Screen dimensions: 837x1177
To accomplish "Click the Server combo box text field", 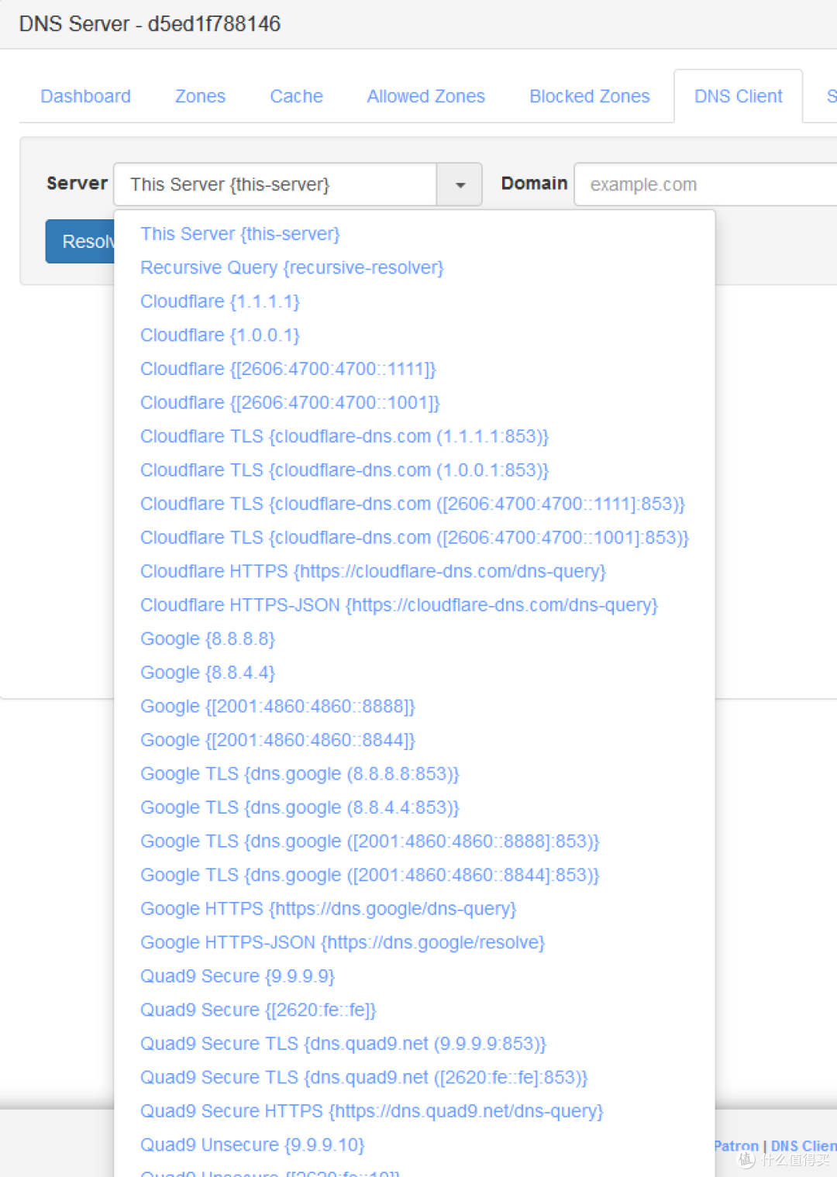I will coord(275,185).
